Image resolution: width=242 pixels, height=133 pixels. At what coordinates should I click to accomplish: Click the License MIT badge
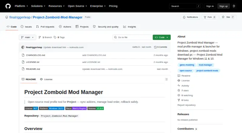pyautogui.click(x=31, y=109)
